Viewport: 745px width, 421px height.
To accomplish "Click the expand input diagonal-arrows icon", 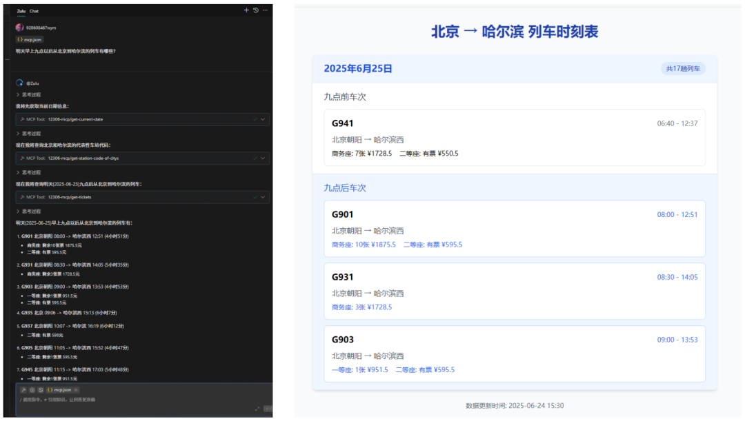I will click(x=257, y=408).
